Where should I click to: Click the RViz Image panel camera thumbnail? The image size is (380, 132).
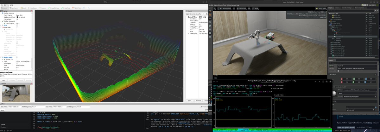click(x=16, y=94)
